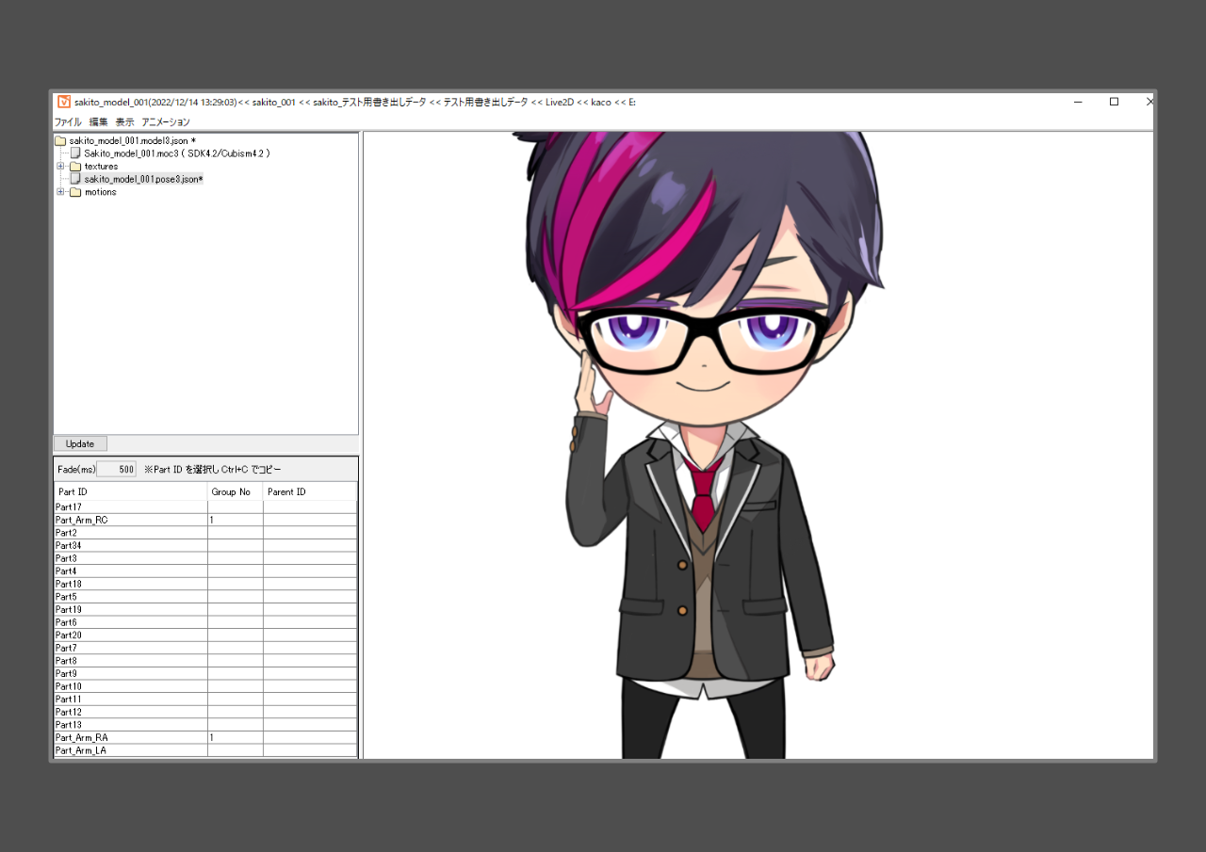Select the Part5 row
1206x852 pixels.
[205, 597]
